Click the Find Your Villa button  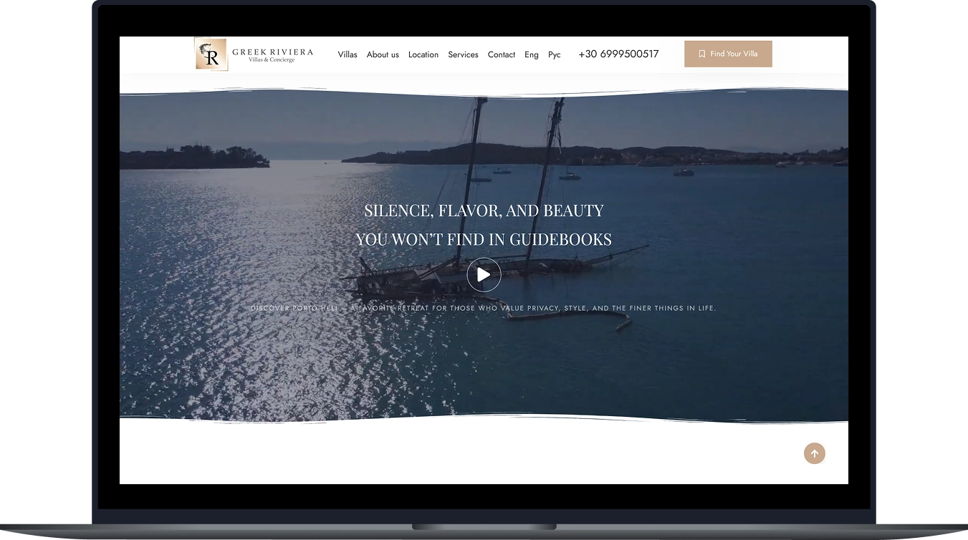click(x=728, y=54)
